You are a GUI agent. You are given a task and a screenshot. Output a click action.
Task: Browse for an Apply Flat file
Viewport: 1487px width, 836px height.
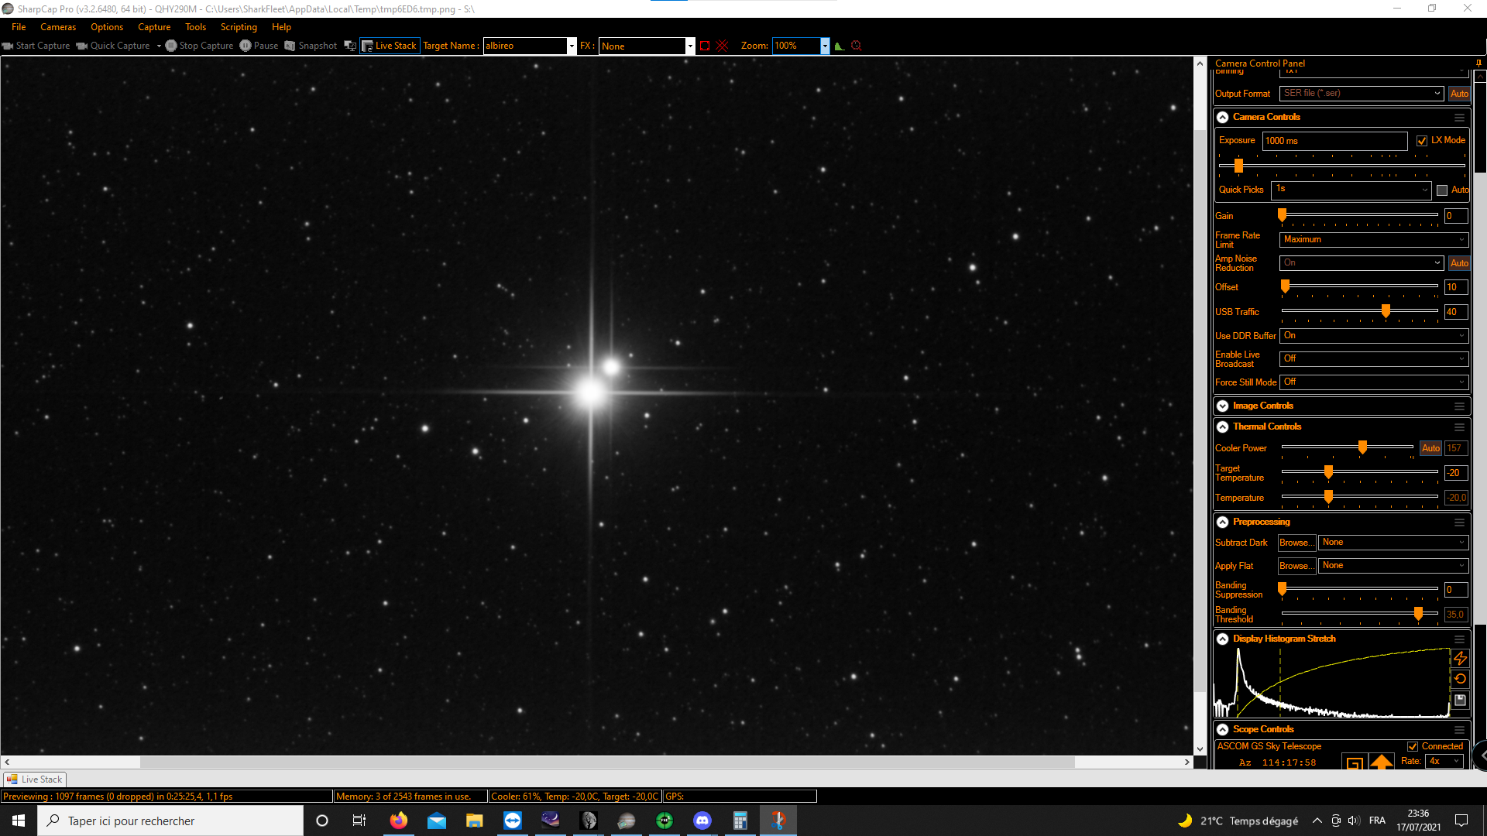pyautogui.click(x=1296, y=567)
